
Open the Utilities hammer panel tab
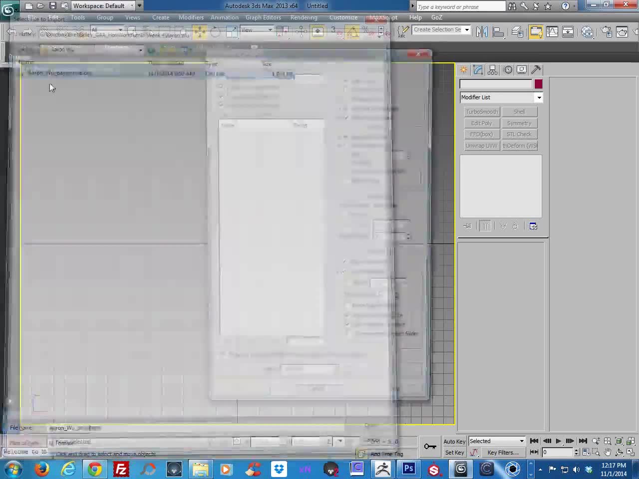[x=536, y=70]
